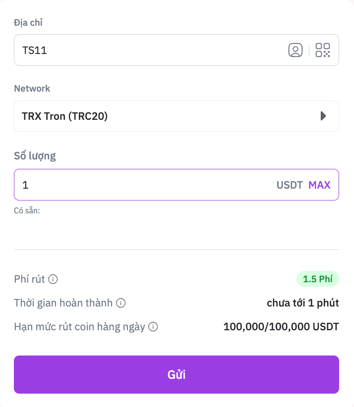The width and height of the screenshot is (354, 407).
Task: Click the Network field label
Action: tap(32, 89)
